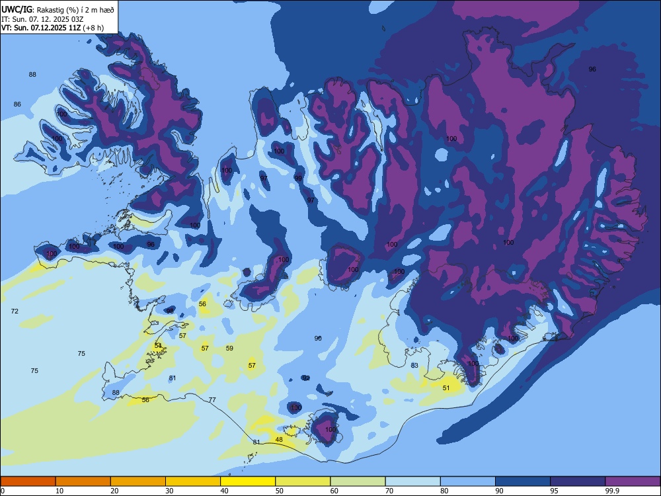This screenshot has width=661, height=496.
Task: Select the initialization time line 'IT: Sun. 07. 12. 2025 03Z'
Action: coord(42,19)
